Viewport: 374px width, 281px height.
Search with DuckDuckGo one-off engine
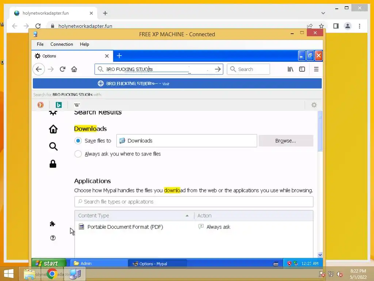click(x=41, y=105)
